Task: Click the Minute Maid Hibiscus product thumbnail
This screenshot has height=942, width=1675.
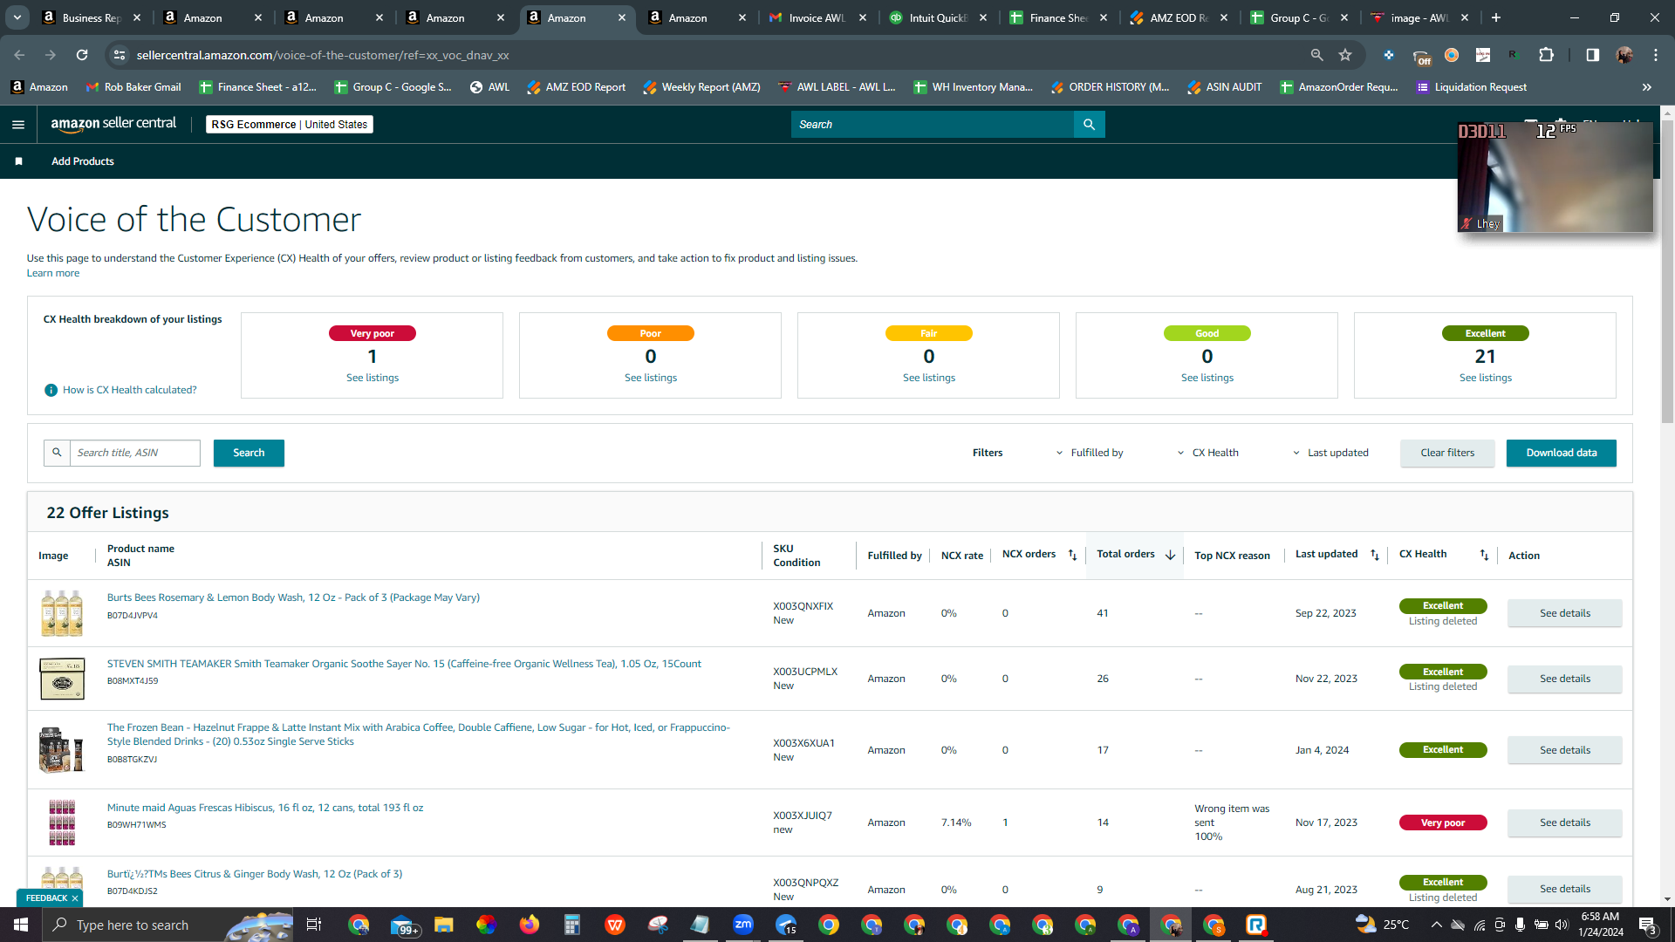Action: click(62, 823)
